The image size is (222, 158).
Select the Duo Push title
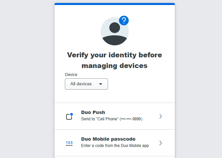(x=93, y=113)
